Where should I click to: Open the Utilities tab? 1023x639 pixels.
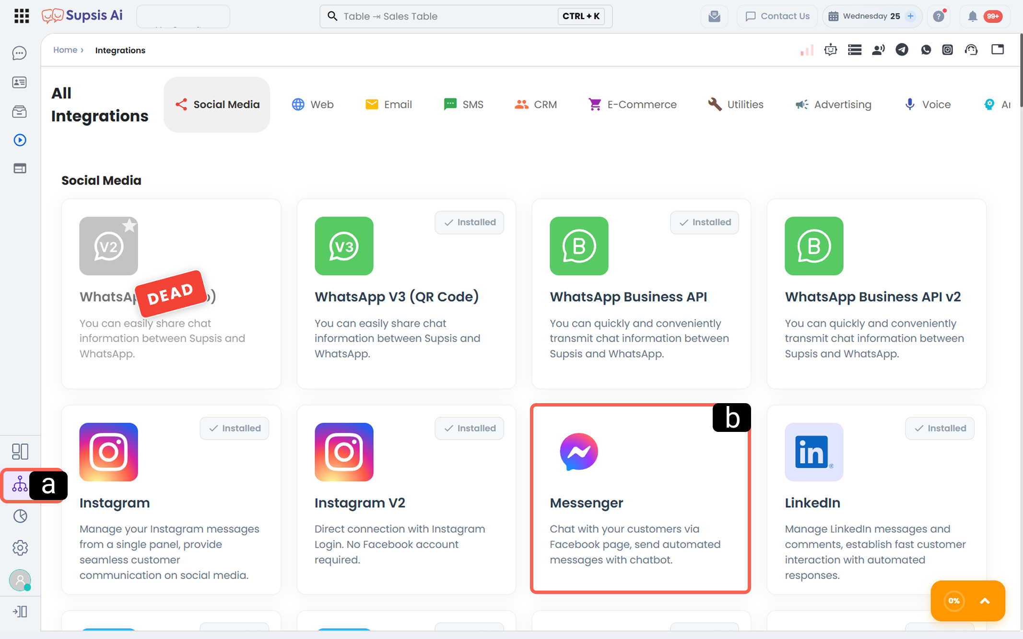(x=736, y=105)
